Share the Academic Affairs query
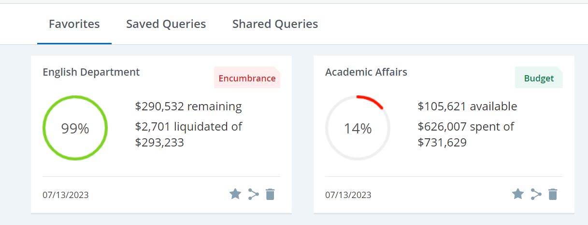Image resolution: width=588 pixels, height=225 pixels. click(x=536, y=194)
